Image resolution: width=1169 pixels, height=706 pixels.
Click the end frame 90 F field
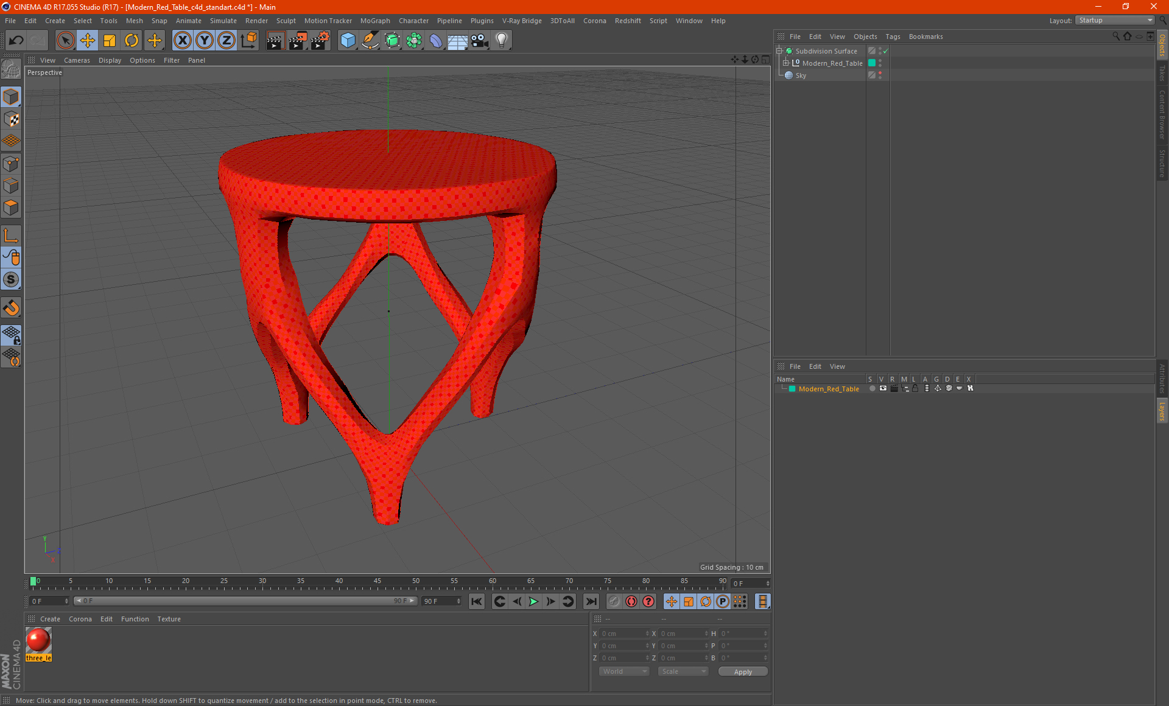pos(441,601)
